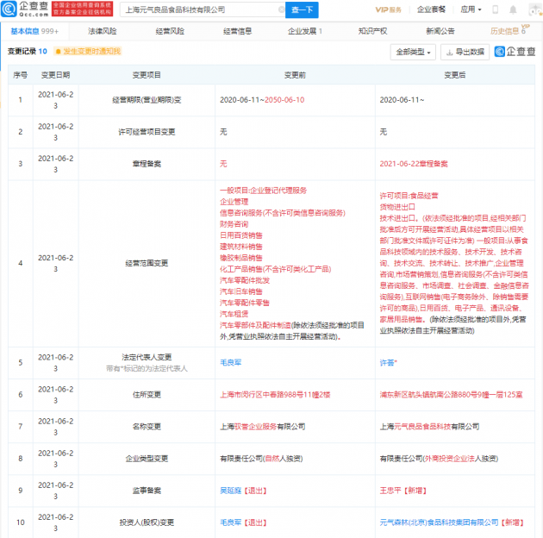Image resolution: width=543 pixels, height=538 pixels.
Task: Open the 企业套餐 link
Action: click(x=431, y=9)
